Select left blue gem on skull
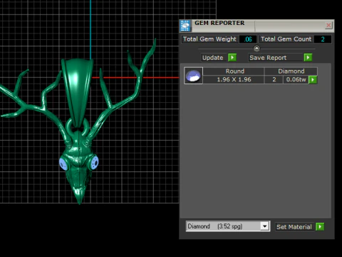342x257 pixels. 63,163
